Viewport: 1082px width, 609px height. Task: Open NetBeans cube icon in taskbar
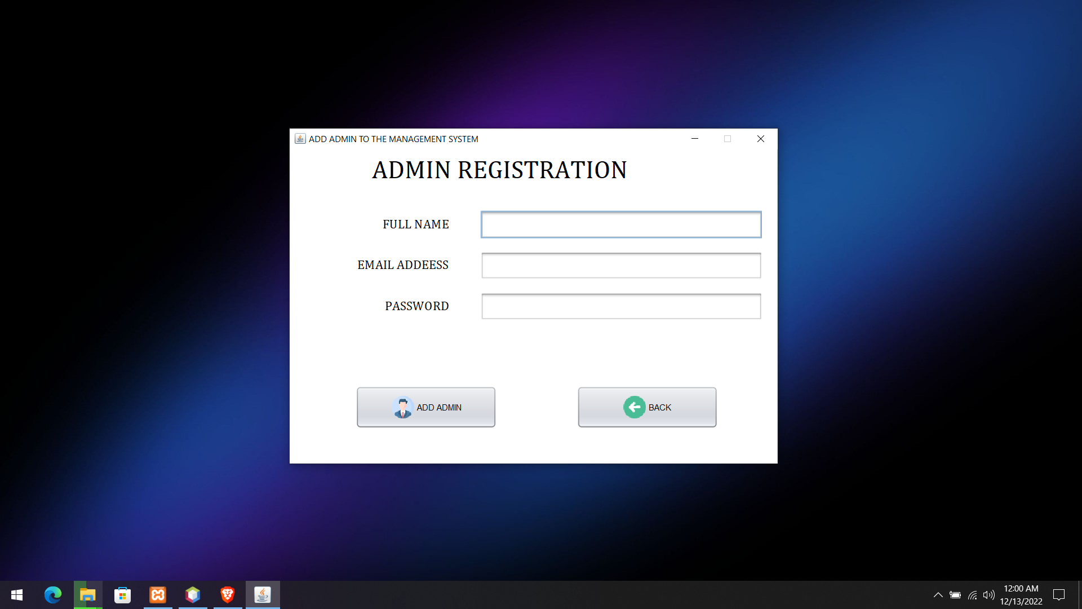tap(193, 595)
